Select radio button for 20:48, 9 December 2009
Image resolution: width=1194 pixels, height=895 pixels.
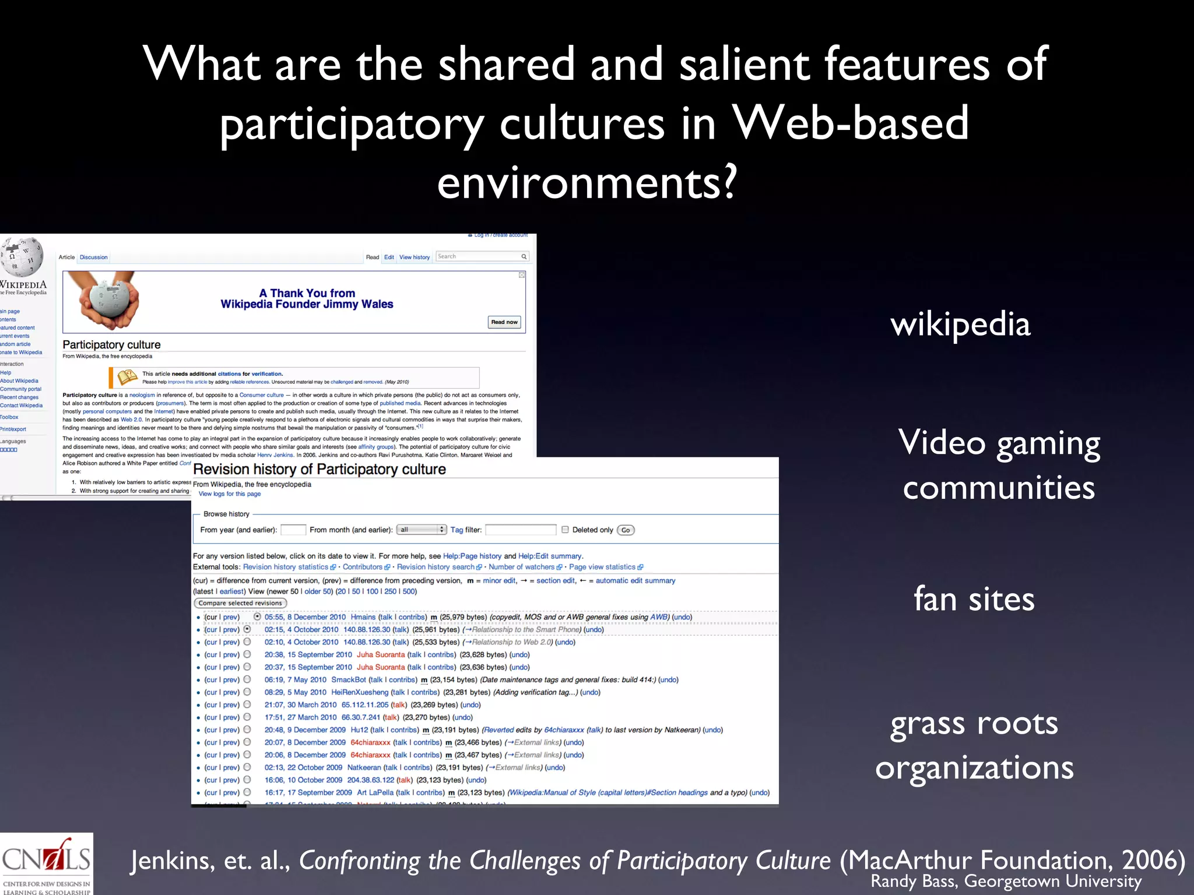247,730
